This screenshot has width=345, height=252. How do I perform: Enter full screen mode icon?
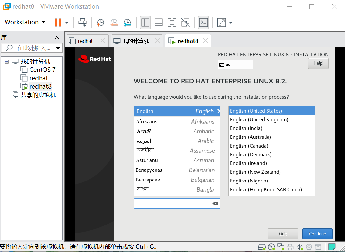(x=172, y=22)
